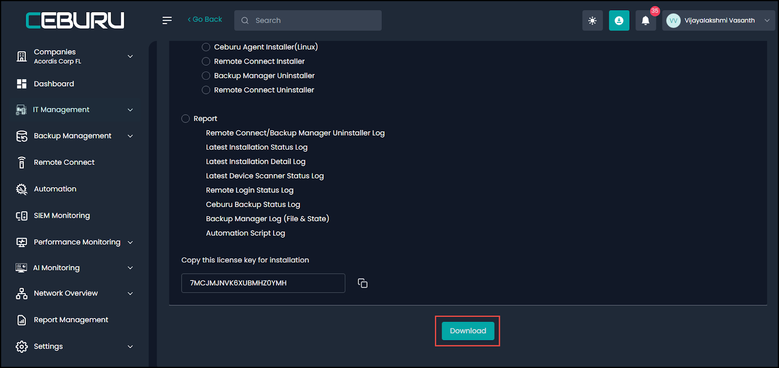Click the AI Monitoring icon
The image size is (779, 368).
[x=21, y=268]
